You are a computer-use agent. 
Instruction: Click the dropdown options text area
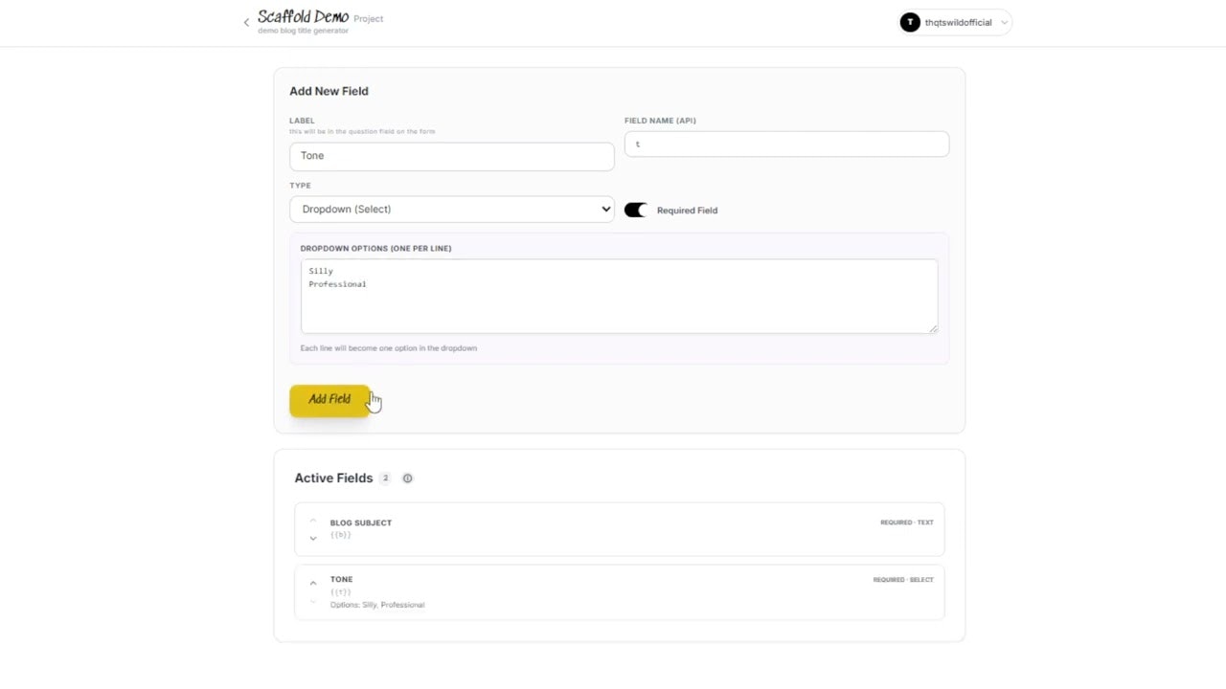coord(619,297)
